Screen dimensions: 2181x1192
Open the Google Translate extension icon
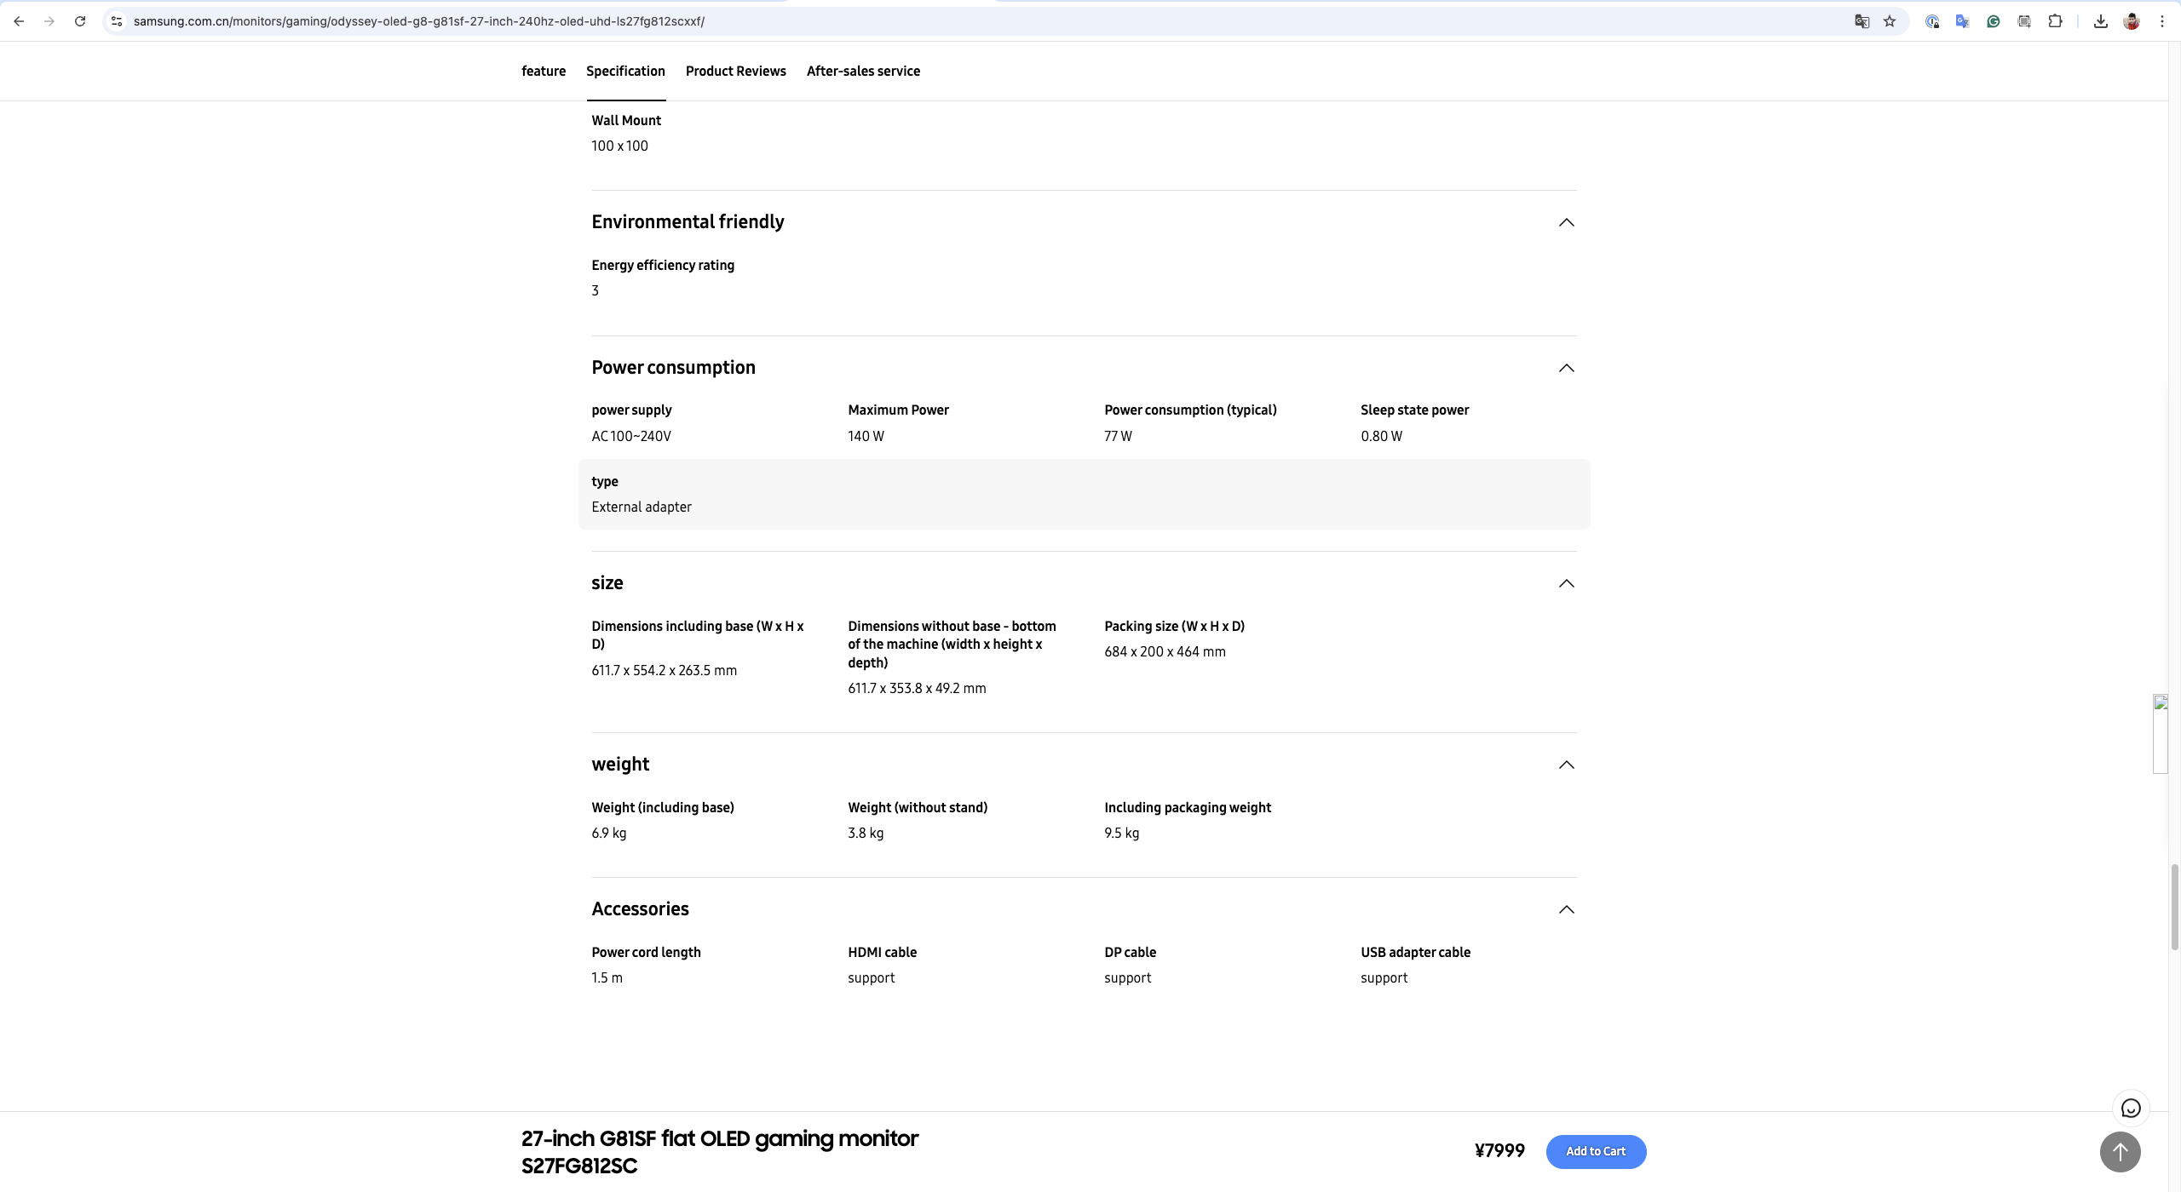1962,21
